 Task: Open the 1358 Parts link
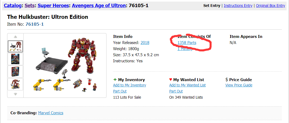[x=187, y=43]
